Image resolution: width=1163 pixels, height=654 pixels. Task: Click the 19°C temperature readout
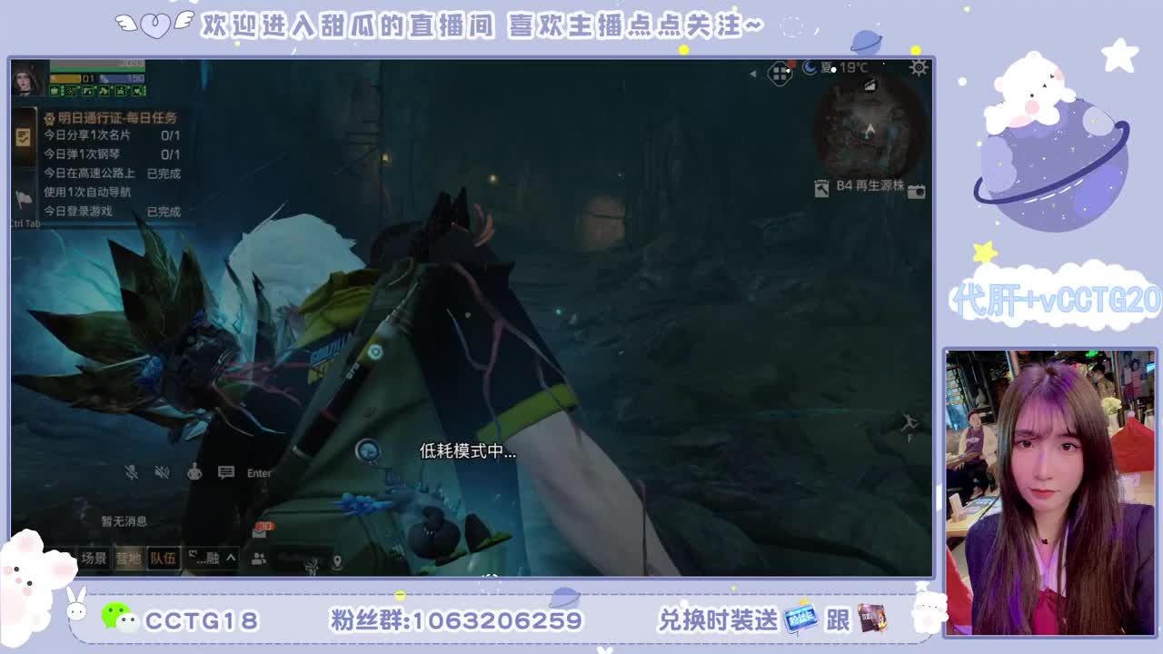click(852, 68)
